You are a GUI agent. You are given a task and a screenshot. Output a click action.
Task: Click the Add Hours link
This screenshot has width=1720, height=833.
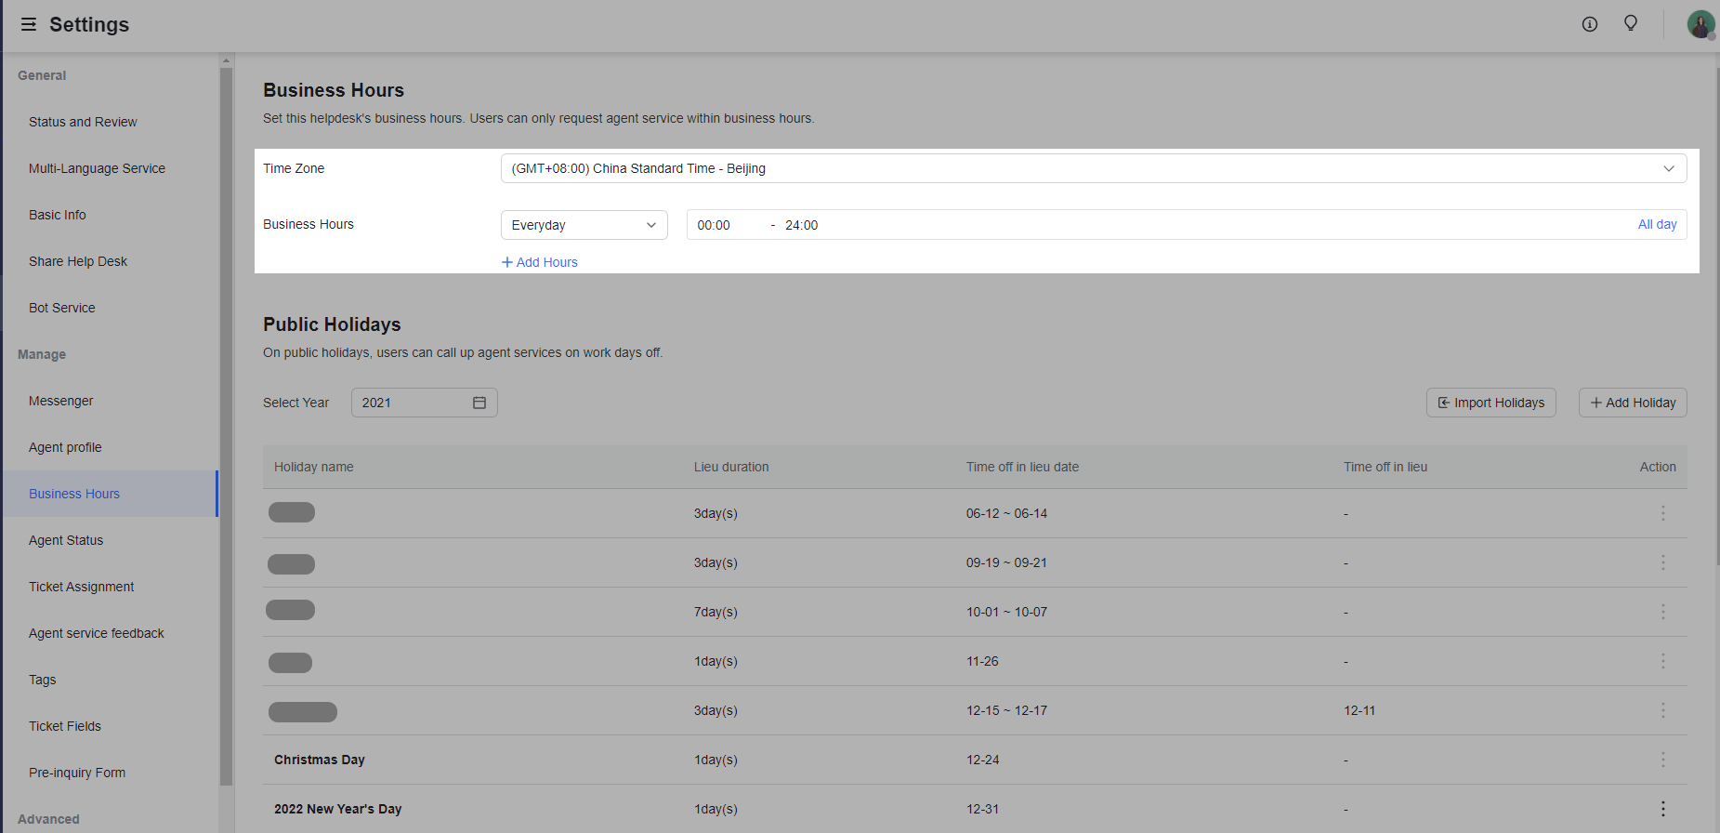540,262
